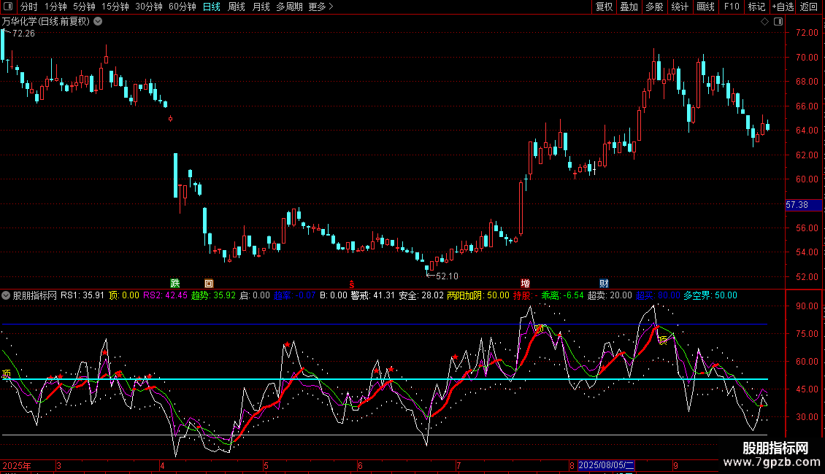Open the 复权 adjustment menu
The image size is (825, 474).
604,7
